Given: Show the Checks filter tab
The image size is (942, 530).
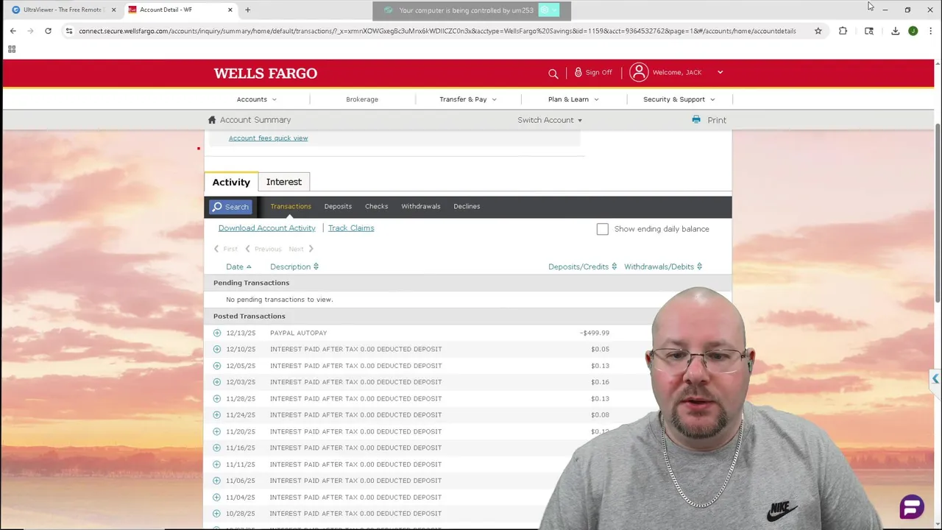Looking at the screenshot, I should point(376,206).
